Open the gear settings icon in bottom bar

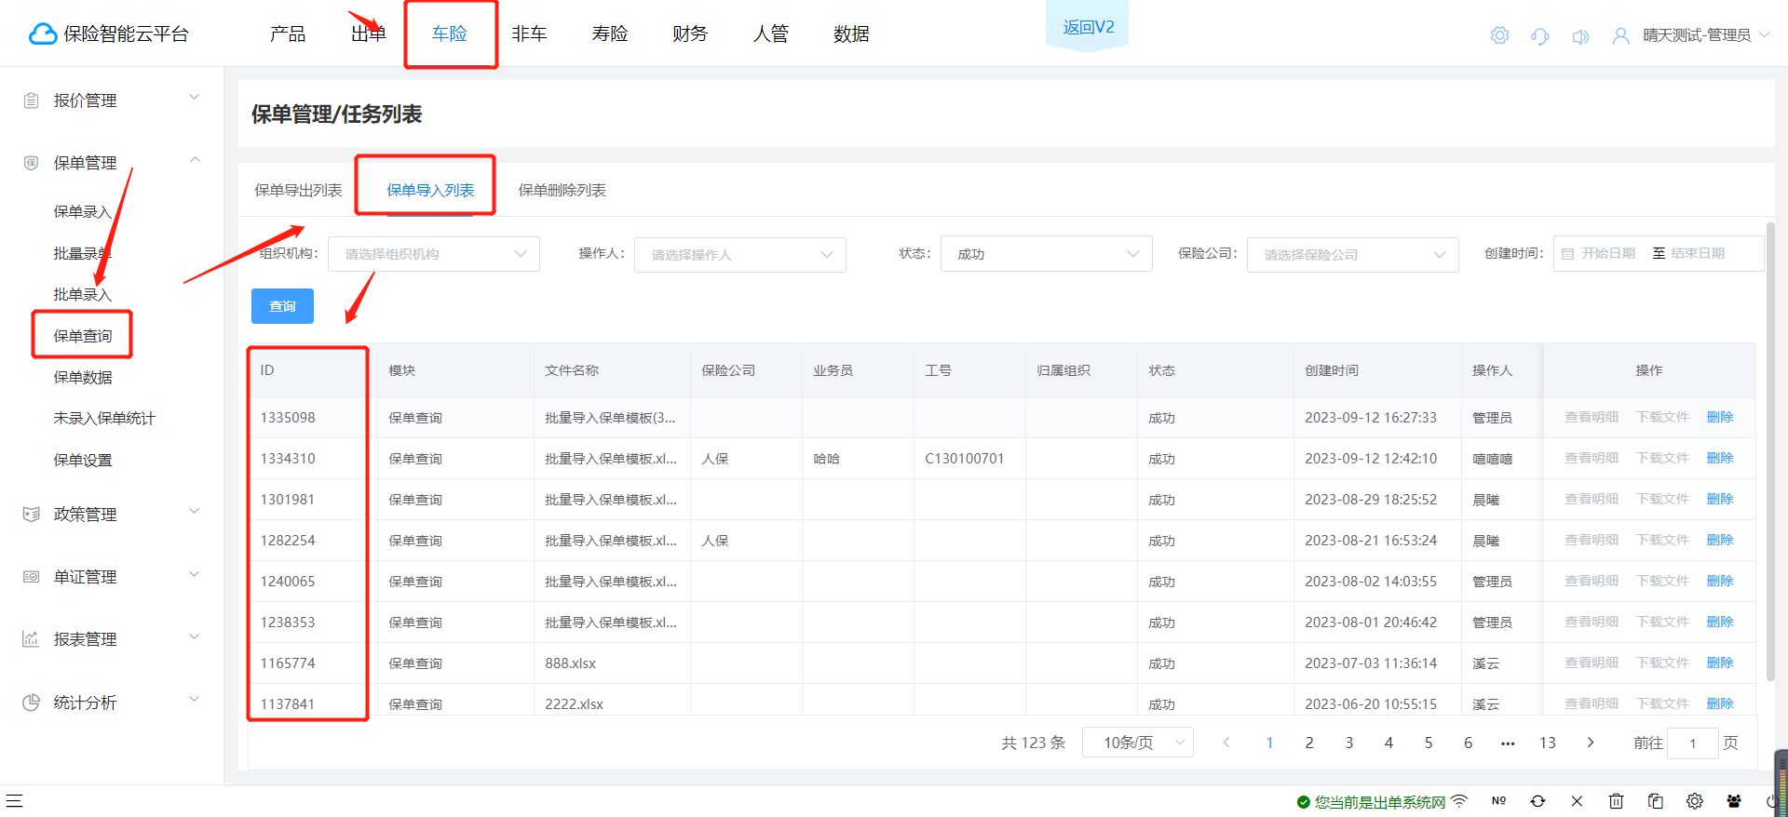1694,800
